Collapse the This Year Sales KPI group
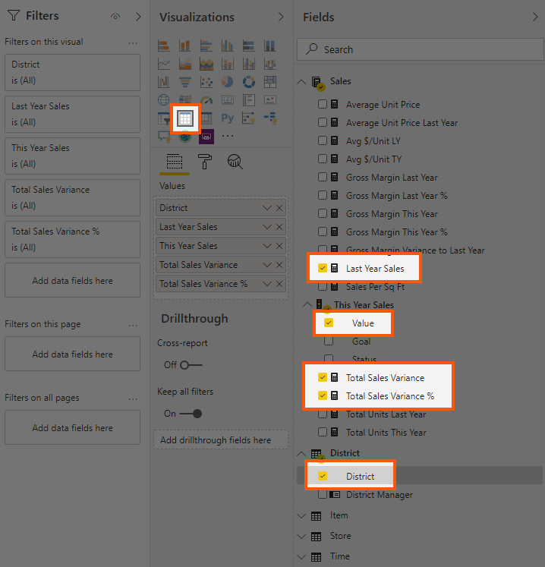This screenshot has height=567, width=545. (307, 305)
